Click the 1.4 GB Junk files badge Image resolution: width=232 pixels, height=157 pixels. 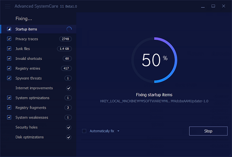click(x=64, y=49)
